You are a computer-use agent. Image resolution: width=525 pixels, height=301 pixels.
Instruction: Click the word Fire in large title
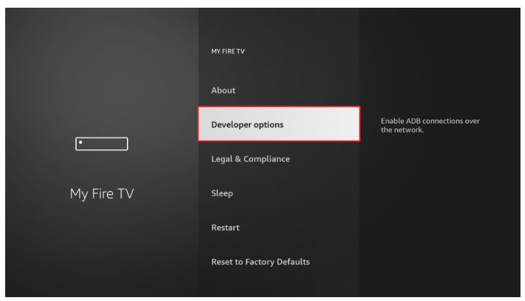click(x=102, y=194)
